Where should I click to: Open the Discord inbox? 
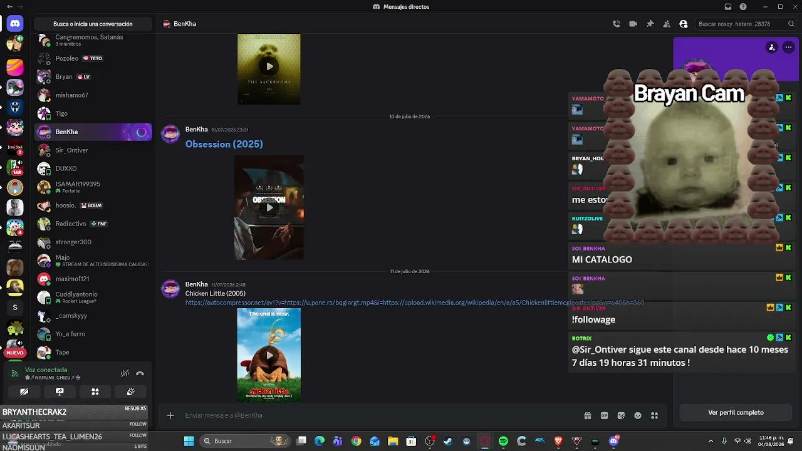click(728, 7)
